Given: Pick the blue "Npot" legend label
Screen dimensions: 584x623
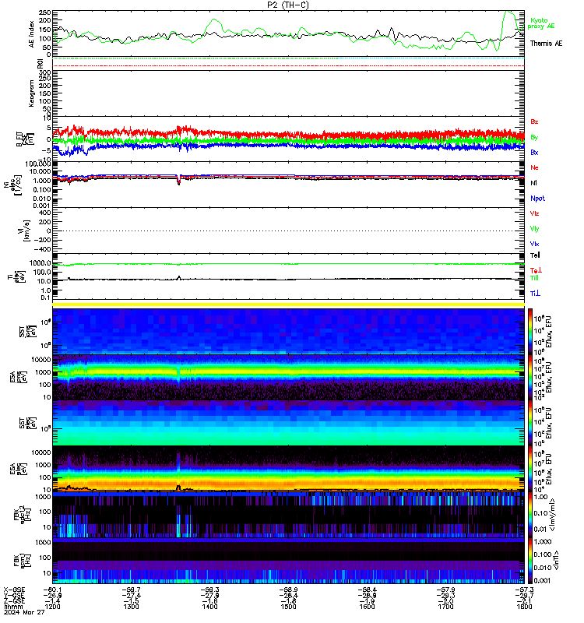Looking at the screenshot, I should coord(537,199).
